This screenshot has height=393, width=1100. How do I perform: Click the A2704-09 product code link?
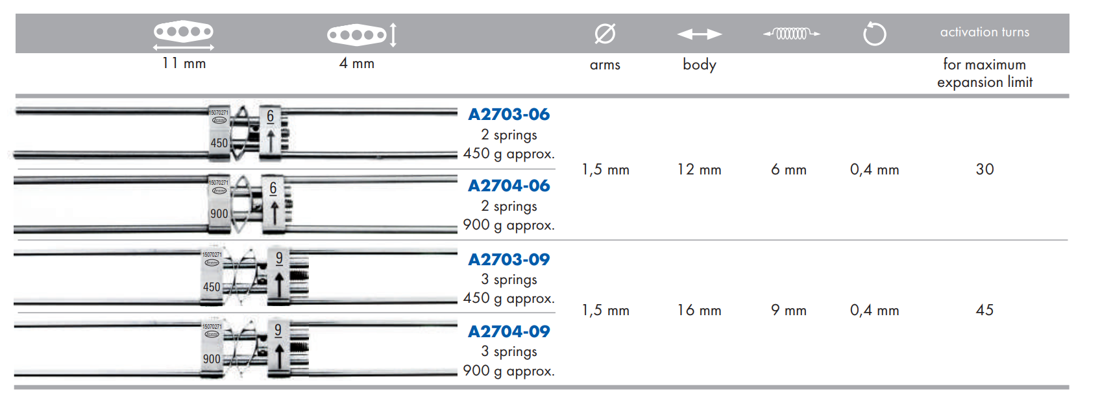(509, 332)
